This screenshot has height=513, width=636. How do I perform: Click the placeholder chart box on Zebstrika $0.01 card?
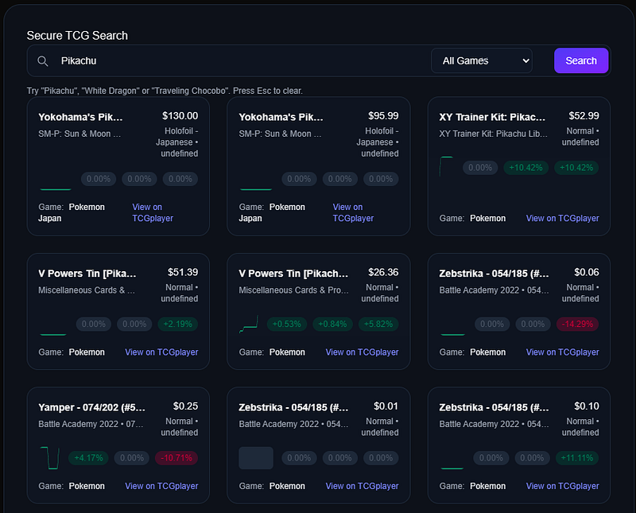[256, 458]
